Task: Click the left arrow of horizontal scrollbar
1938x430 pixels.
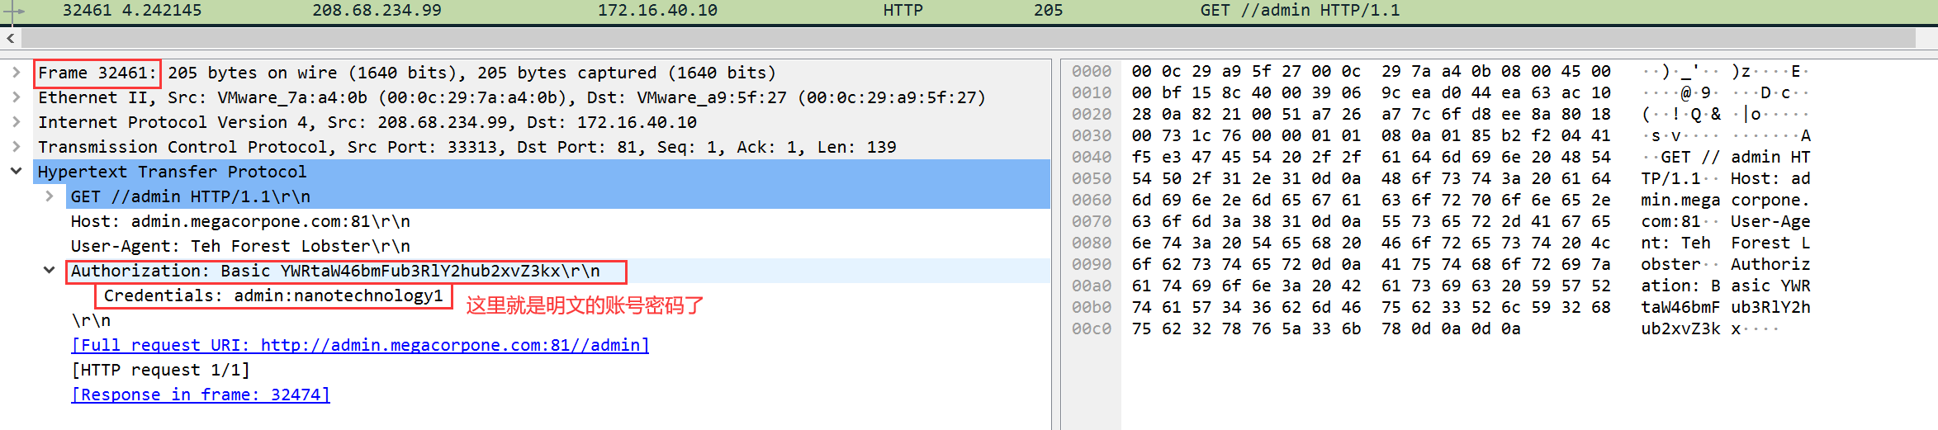Action: pyautogui.click(x=10, y=38)
